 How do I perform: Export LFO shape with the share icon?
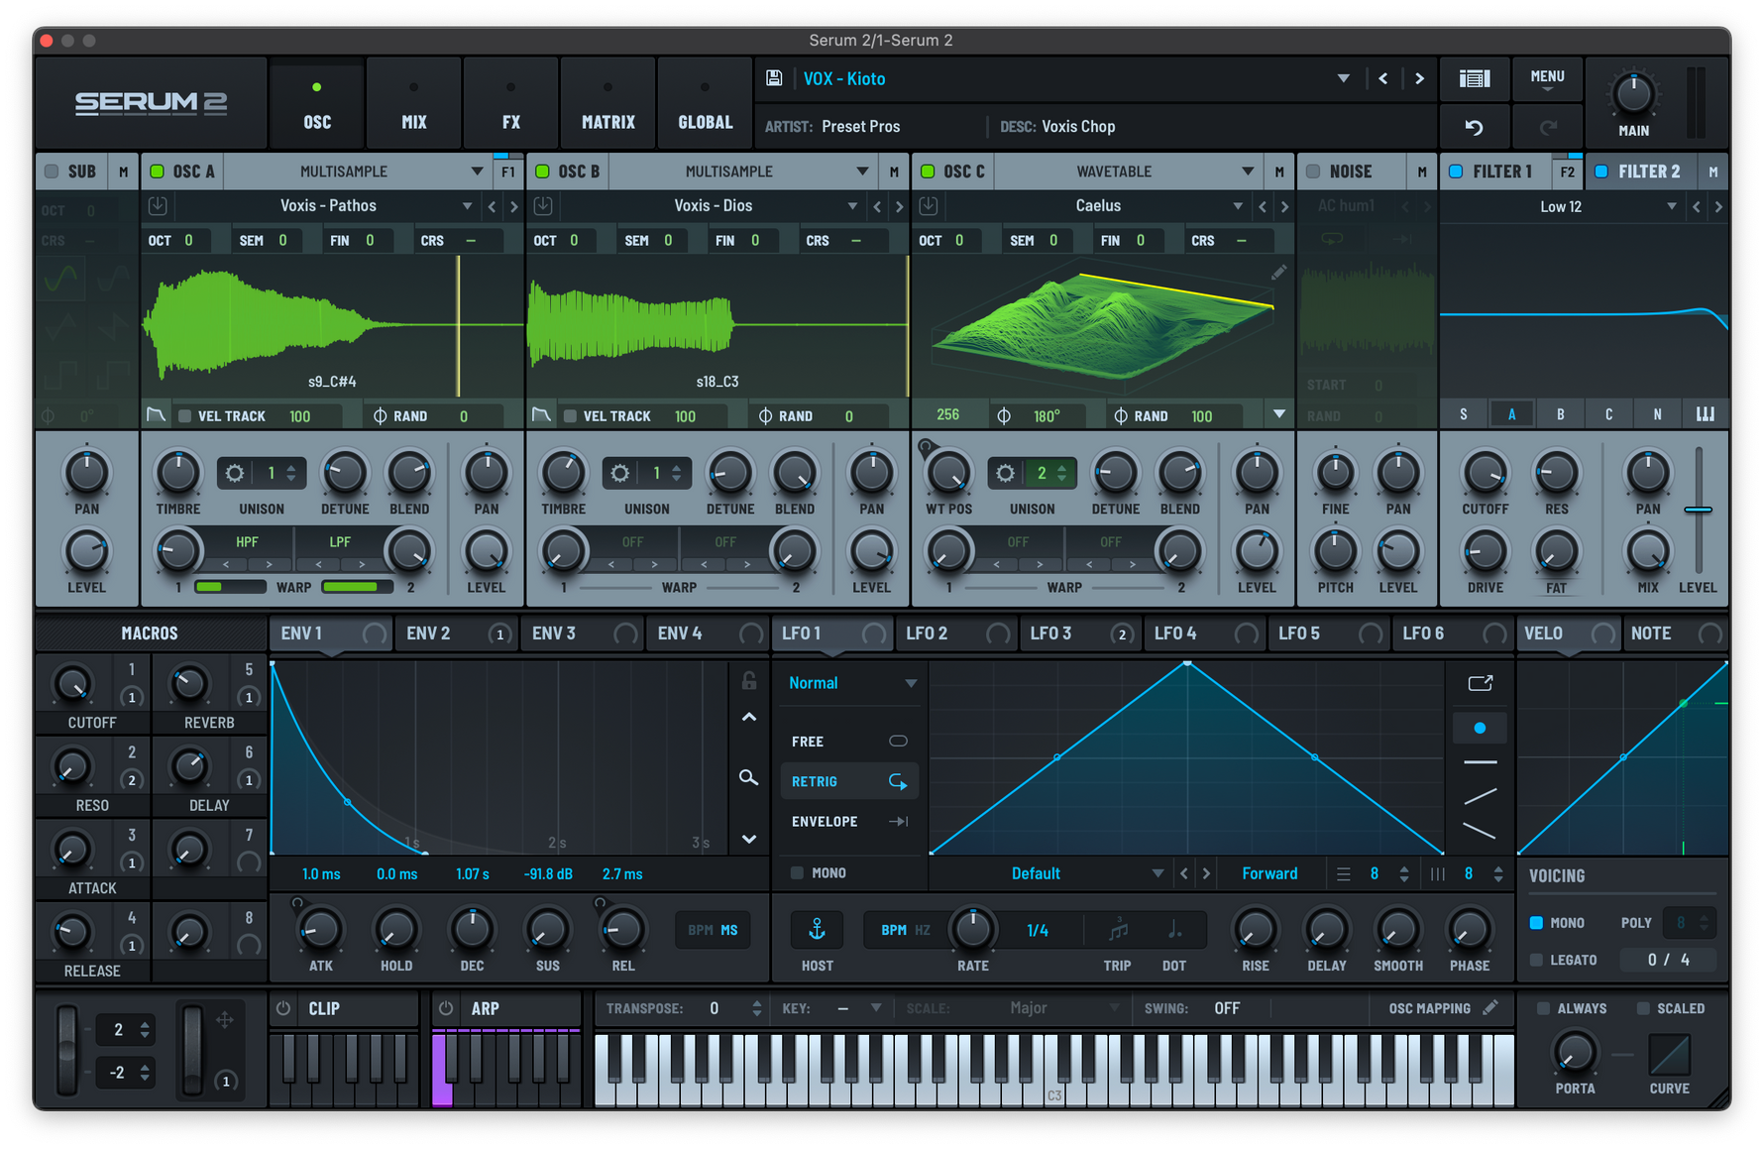pyautogui.click(x=1480, y=683)
